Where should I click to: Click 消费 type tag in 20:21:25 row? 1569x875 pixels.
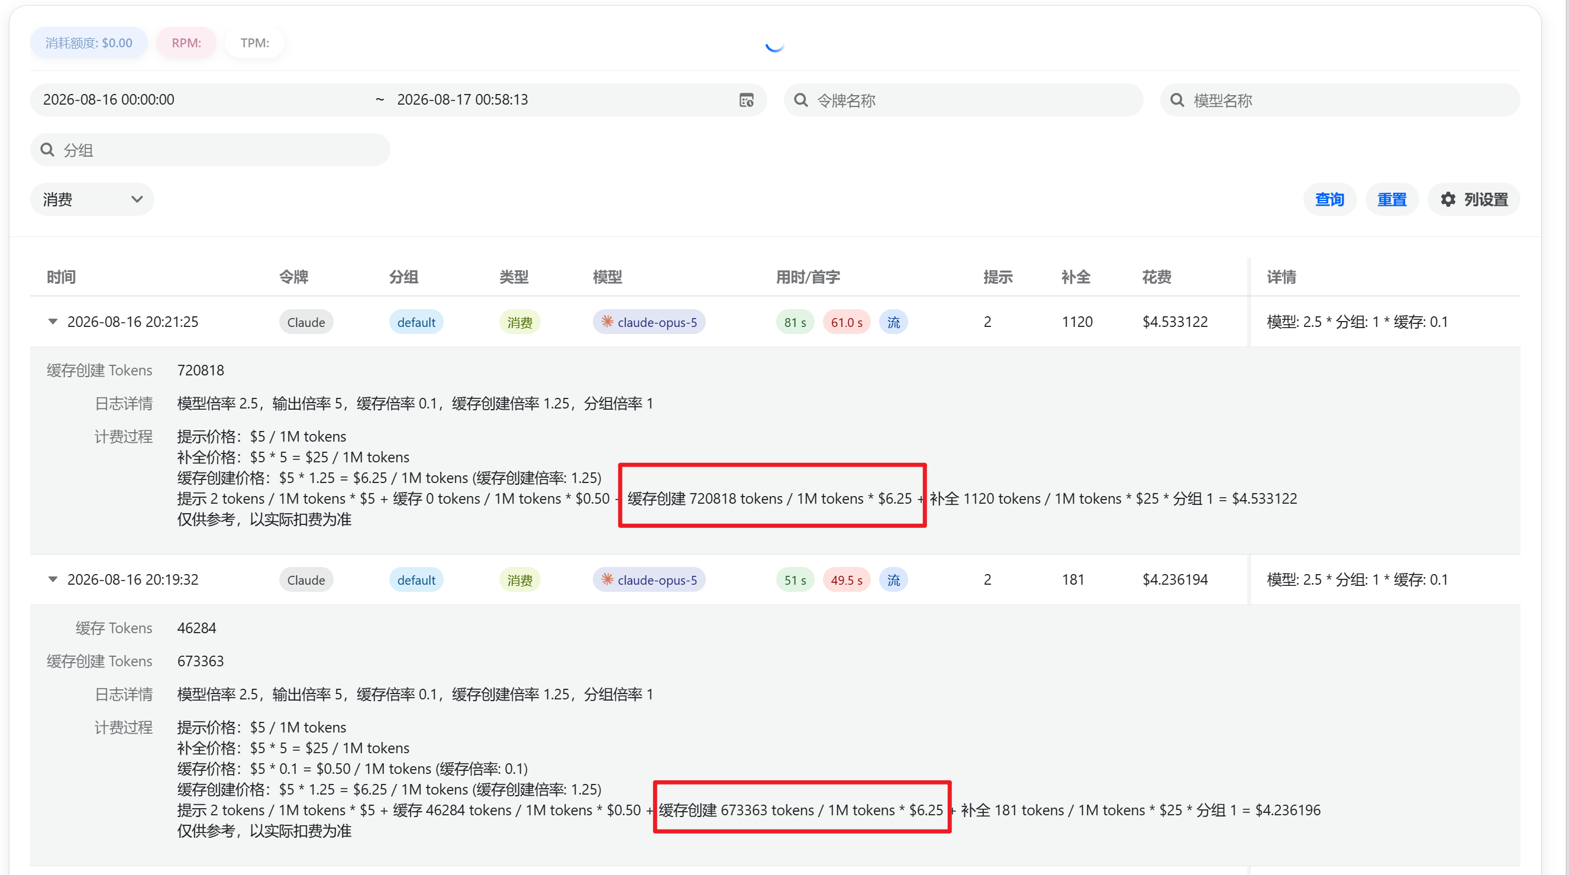point(519,322)
